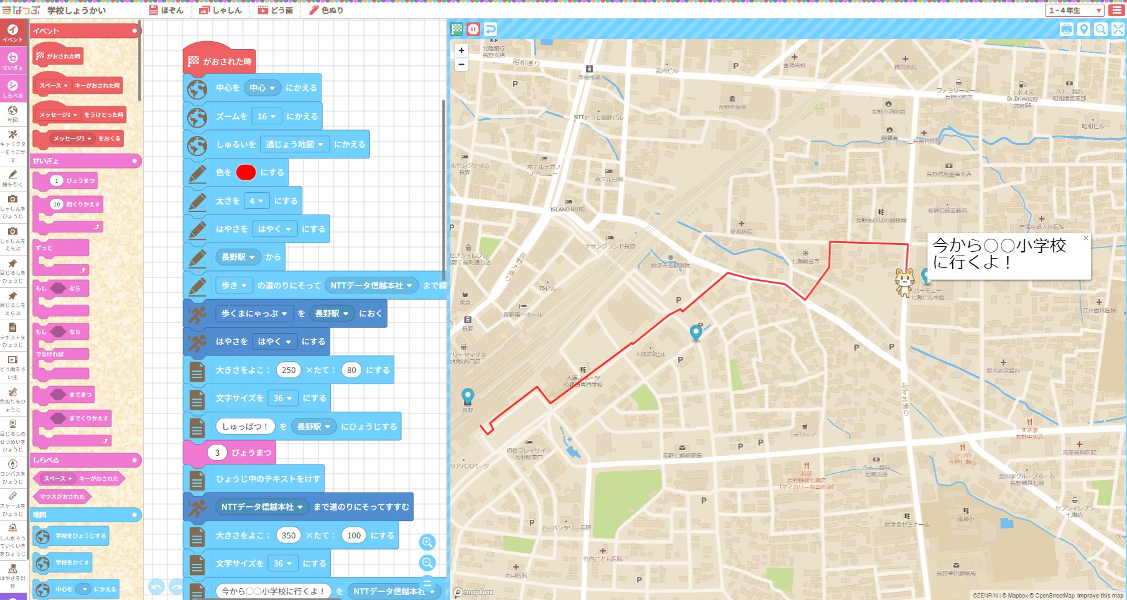Click the red color swatch in 色を block
1127x600 pixels.
click(x=246, y=172)
